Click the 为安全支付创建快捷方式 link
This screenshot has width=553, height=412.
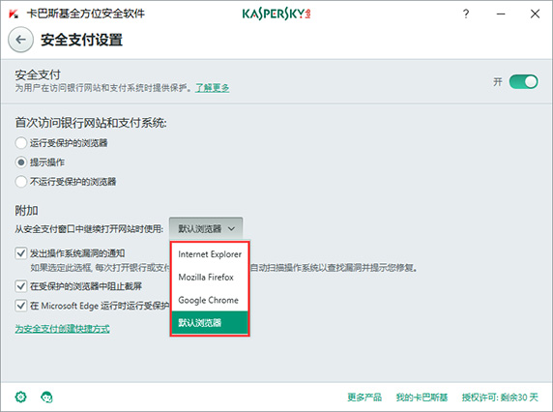pos(62,329)
